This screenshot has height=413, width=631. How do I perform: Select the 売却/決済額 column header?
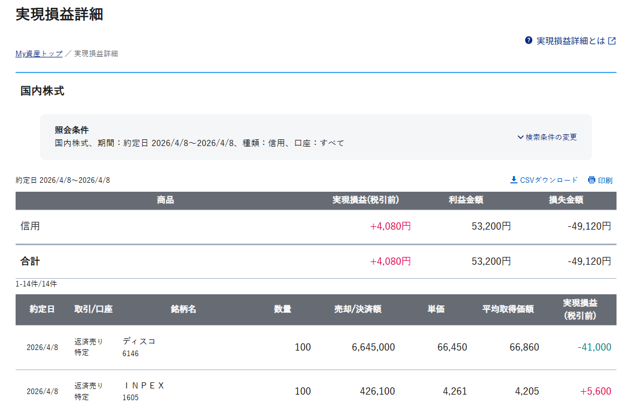point(357,309)
